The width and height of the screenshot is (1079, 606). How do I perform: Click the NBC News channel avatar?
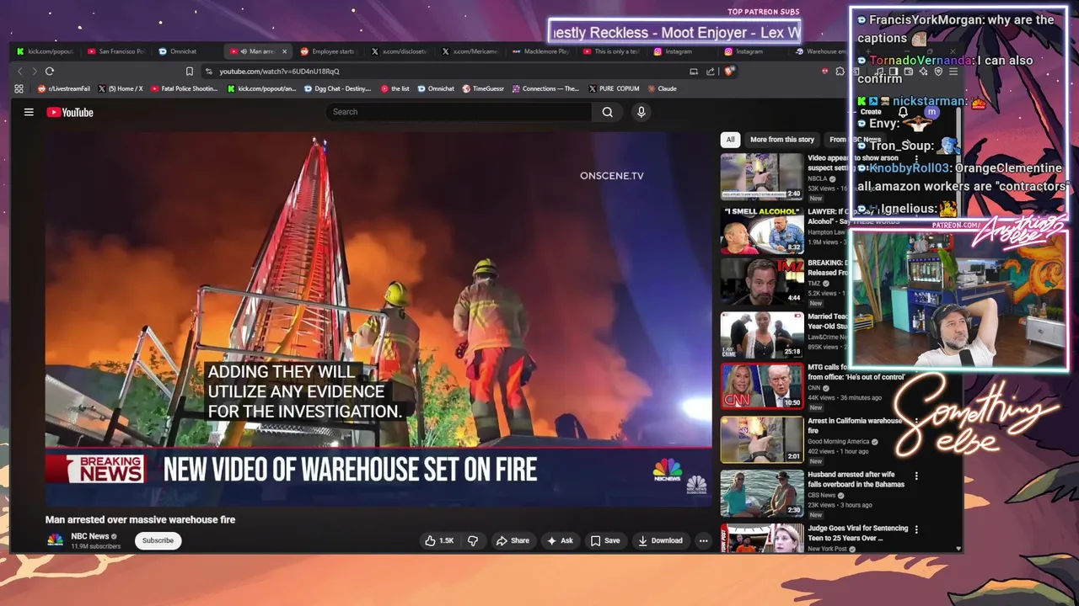click(x=55, y=540)
